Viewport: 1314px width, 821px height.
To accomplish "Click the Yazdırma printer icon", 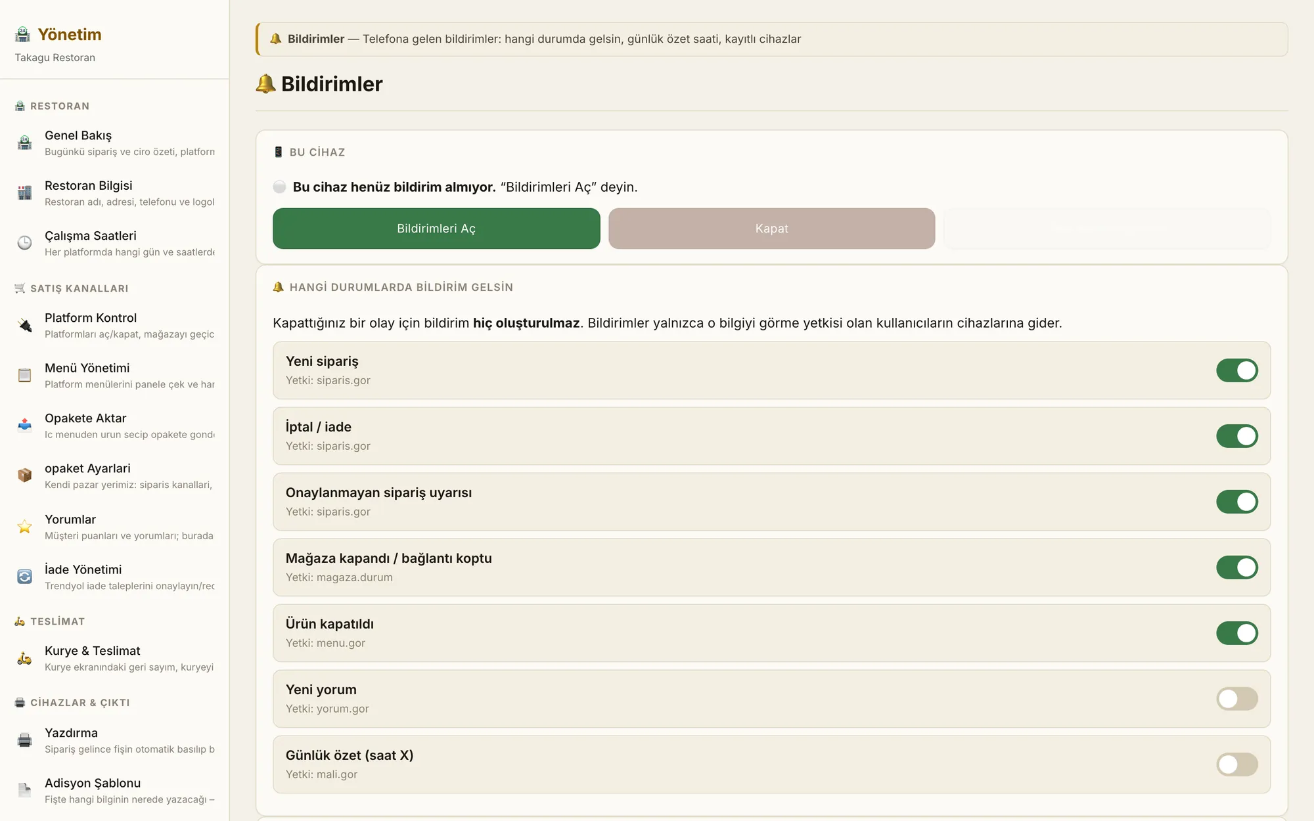I will tap(24, 740).
